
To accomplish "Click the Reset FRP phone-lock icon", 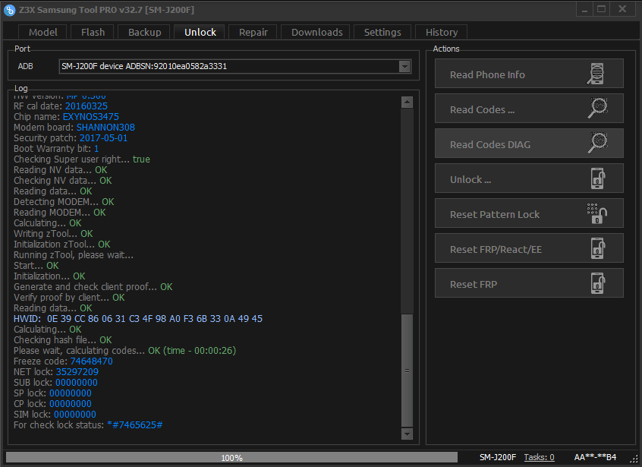I will pyautogui.click(x=598, y=283).
